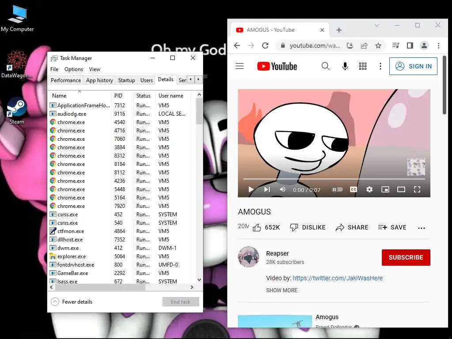Click Chrome forward navigation arrow
Screen dimensions: 452x339
coord(251,45)
